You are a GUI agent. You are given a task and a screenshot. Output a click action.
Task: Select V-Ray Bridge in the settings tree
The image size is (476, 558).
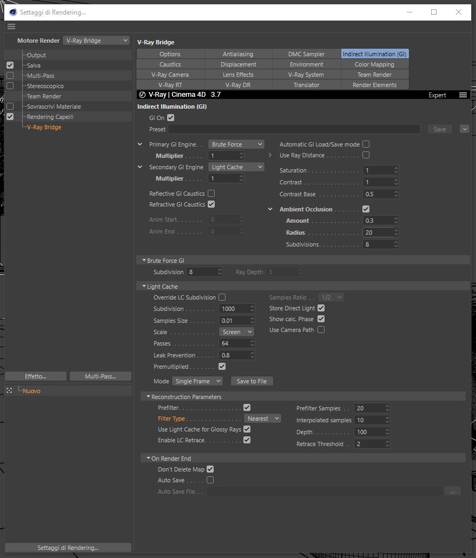[44, 127]
